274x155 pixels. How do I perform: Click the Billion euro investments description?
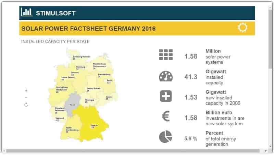click(x=225, y=118)
